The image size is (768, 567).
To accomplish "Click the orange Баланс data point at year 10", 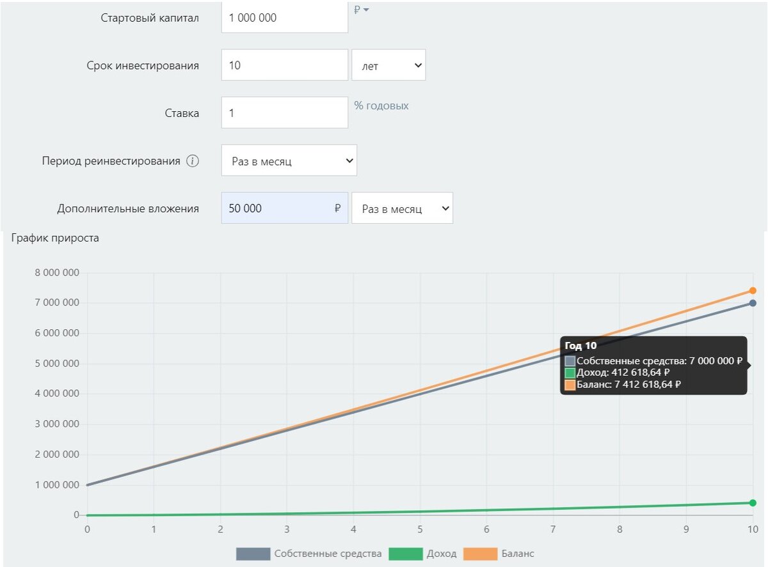I will click(x=753, y=291).
